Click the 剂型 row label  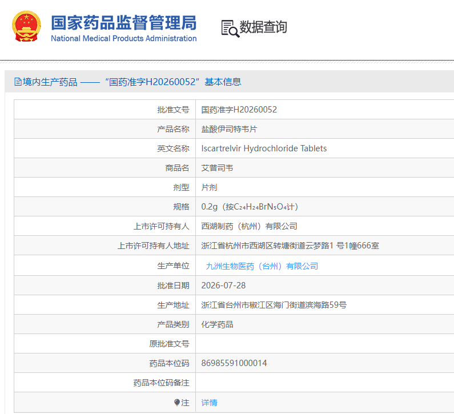(x=181, y=187)
